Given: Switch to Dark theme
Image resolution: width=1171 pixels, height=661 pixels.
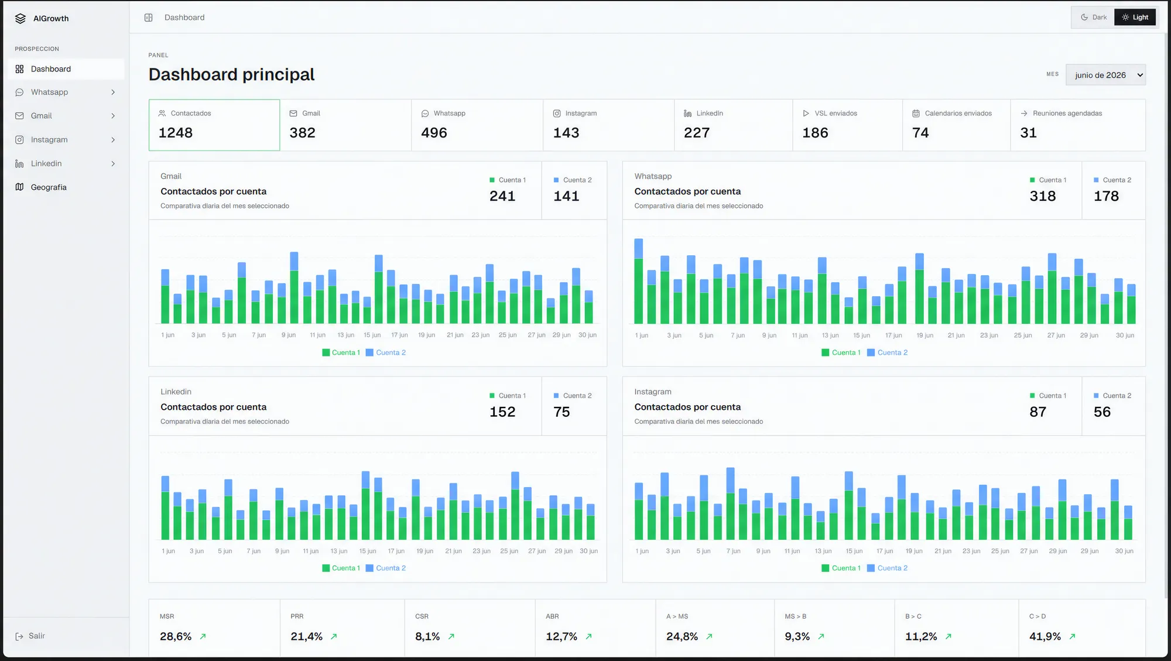Looking at the screenshot, I should click(x=1094, y=18).
